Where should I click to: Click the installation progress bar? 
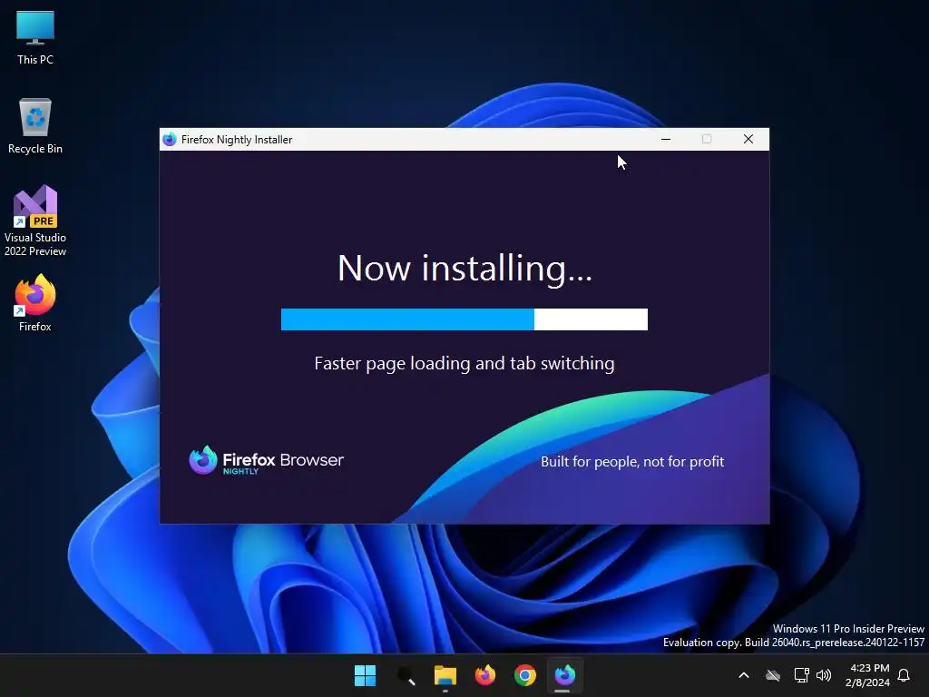[x=464, y=319]
